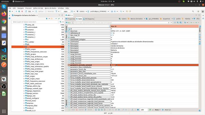Jump to last row icon in bottom toolbar

click(119, 110)
